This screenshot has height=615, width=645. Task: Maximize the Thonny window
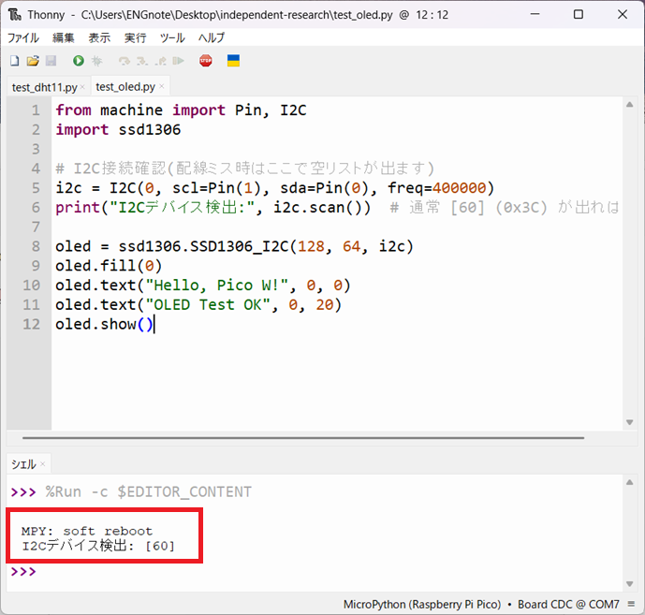pyautogui.click(x=579, y=14)
